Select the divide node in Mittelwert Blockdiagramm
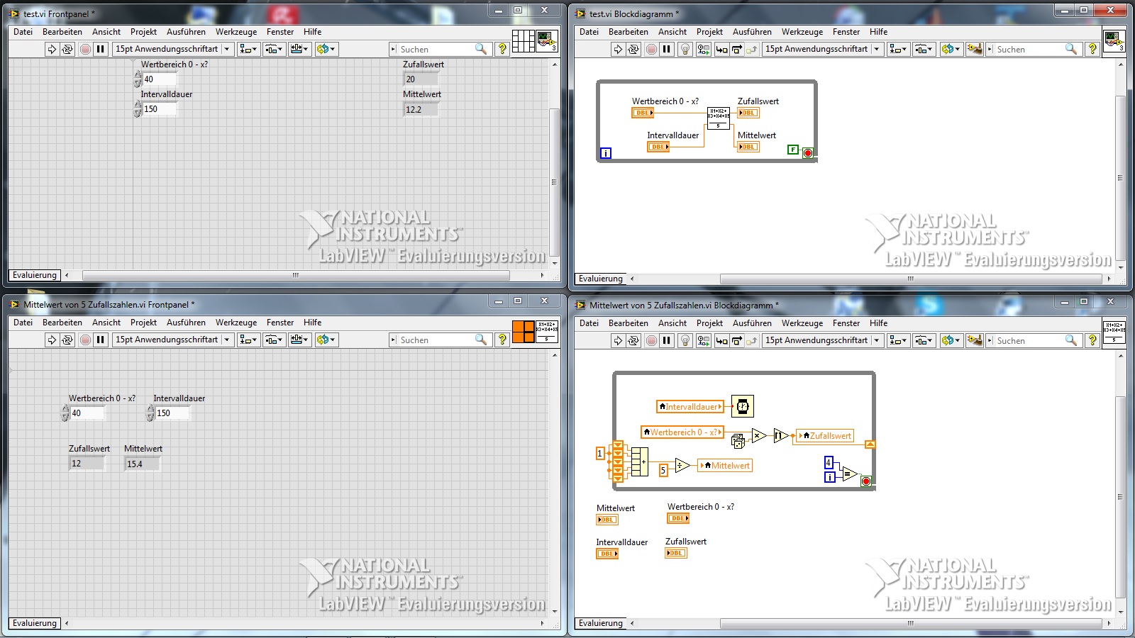Viewport: 1135px width, 638px height. 682,465
